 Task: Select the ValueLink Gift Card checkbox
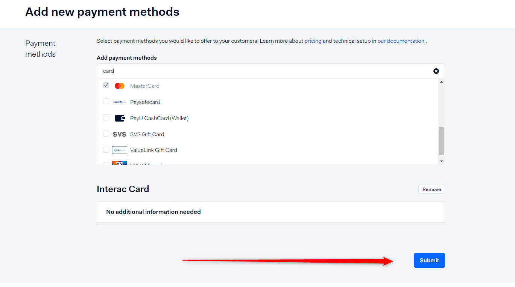(106, 150)
